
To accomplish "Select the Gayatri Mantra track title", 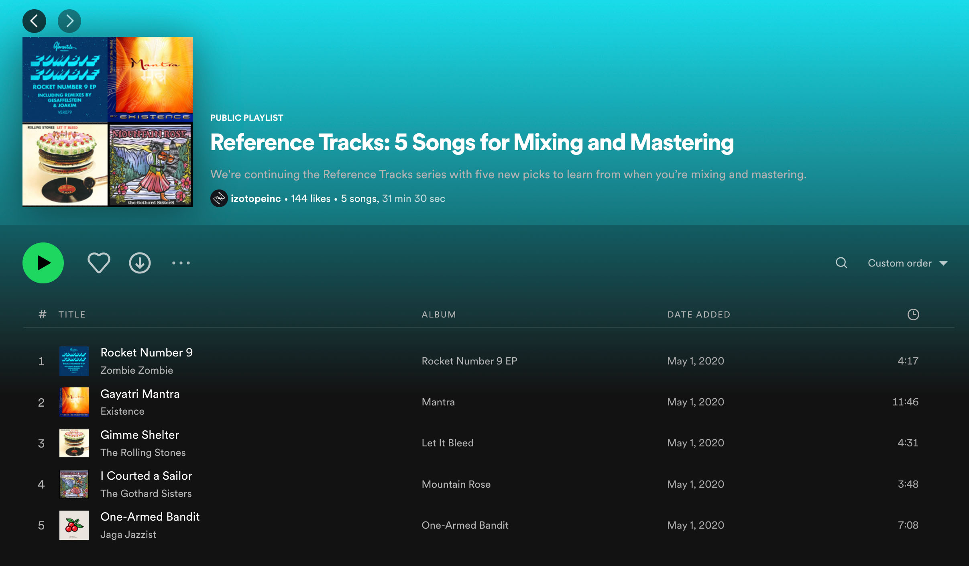I will (x=140, y=394).
